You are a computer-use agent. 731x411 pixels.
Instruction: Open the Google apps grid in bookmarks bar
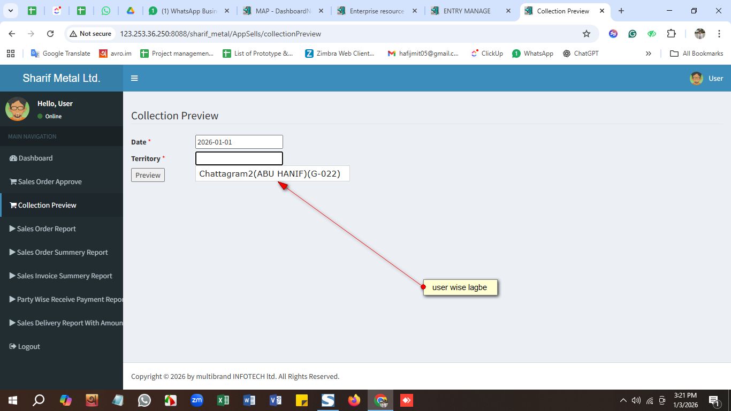(x=11, y=54)
